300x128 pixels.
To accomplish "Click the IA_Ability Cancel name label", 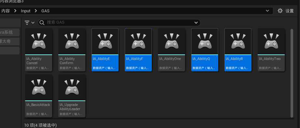I will coord(34,61).
